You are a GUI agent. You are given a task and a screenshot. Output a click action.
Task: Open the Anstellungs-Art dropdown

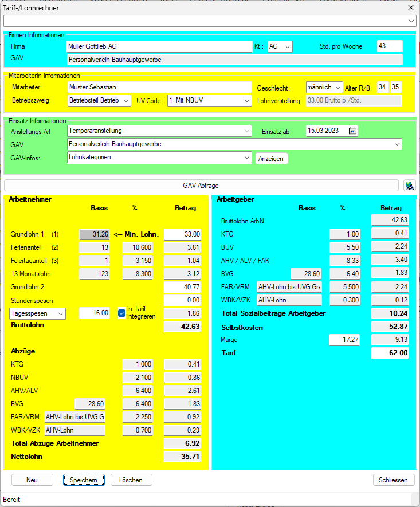(x=247, y=131)
